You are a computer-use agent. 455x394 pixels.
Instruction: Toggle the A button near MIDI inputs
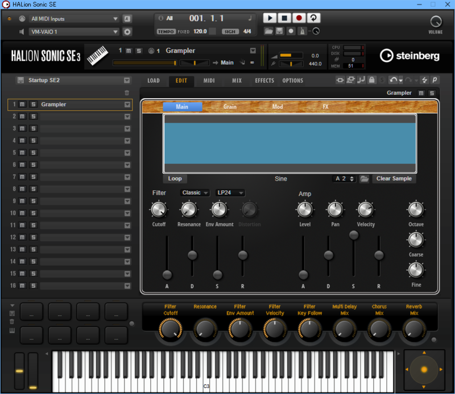(x=127, y=19)
